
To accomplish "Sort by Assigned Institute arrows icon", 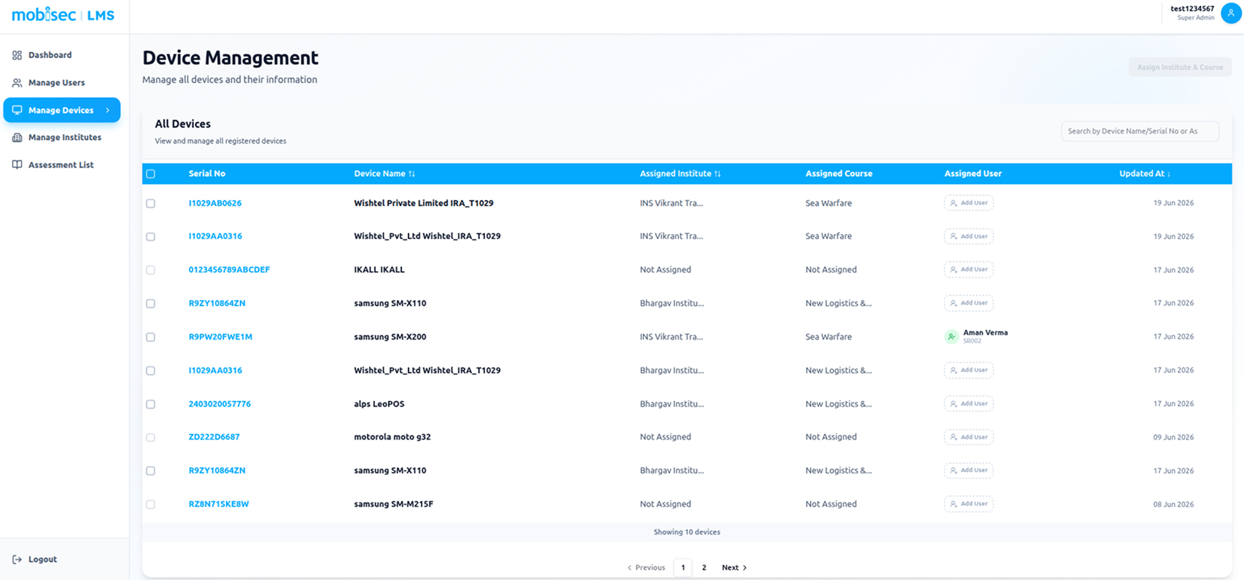I will pos(718,174).
